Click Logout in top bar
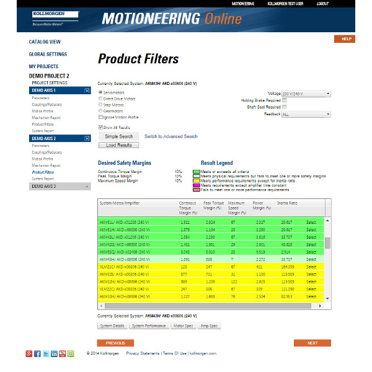The width and height of the screenshot is (372, 372). tap(322, 4)
